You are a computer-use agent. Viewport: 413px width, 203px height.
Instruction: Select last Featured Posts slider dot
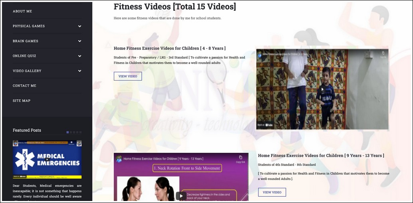coord(80,132)
